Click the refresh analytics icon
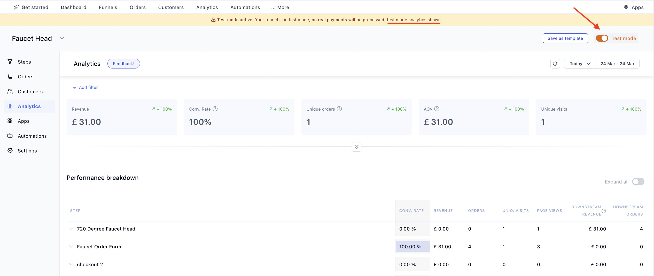654x276 pixels. coord(555,64)
